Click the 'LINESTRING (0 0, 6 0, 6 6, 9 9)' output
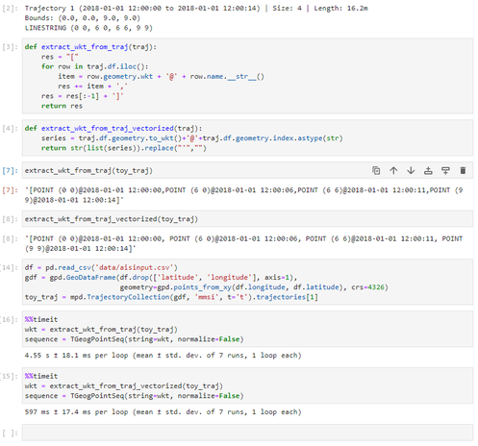Viewport: 478px width, 446px height. (x=88, y=28)
